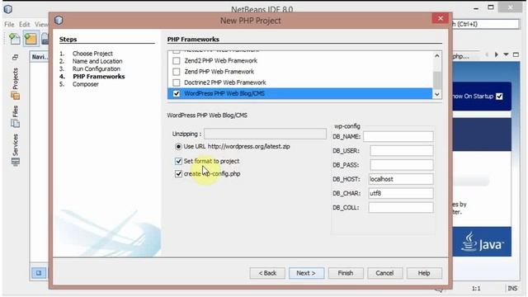
Task: Click the restore icon above Projects sidebar
Action: tap(15, 58)
